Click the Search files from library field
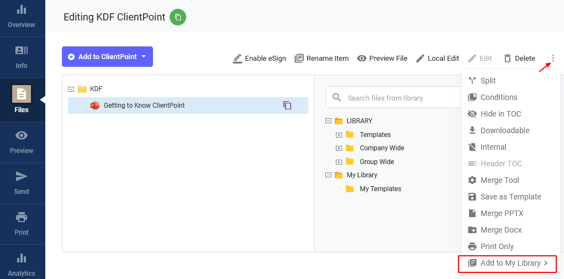 coord(394,98)
